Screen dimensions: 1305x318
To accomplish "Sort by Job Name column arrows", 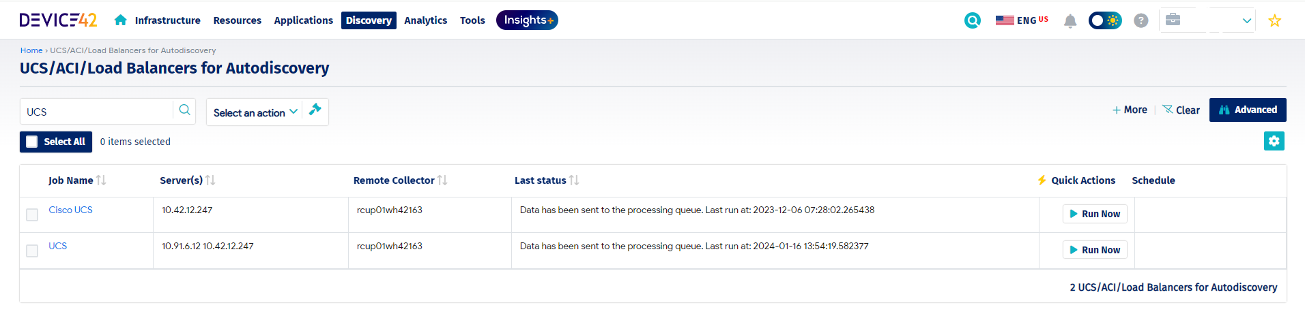I will tap(101, 180).
